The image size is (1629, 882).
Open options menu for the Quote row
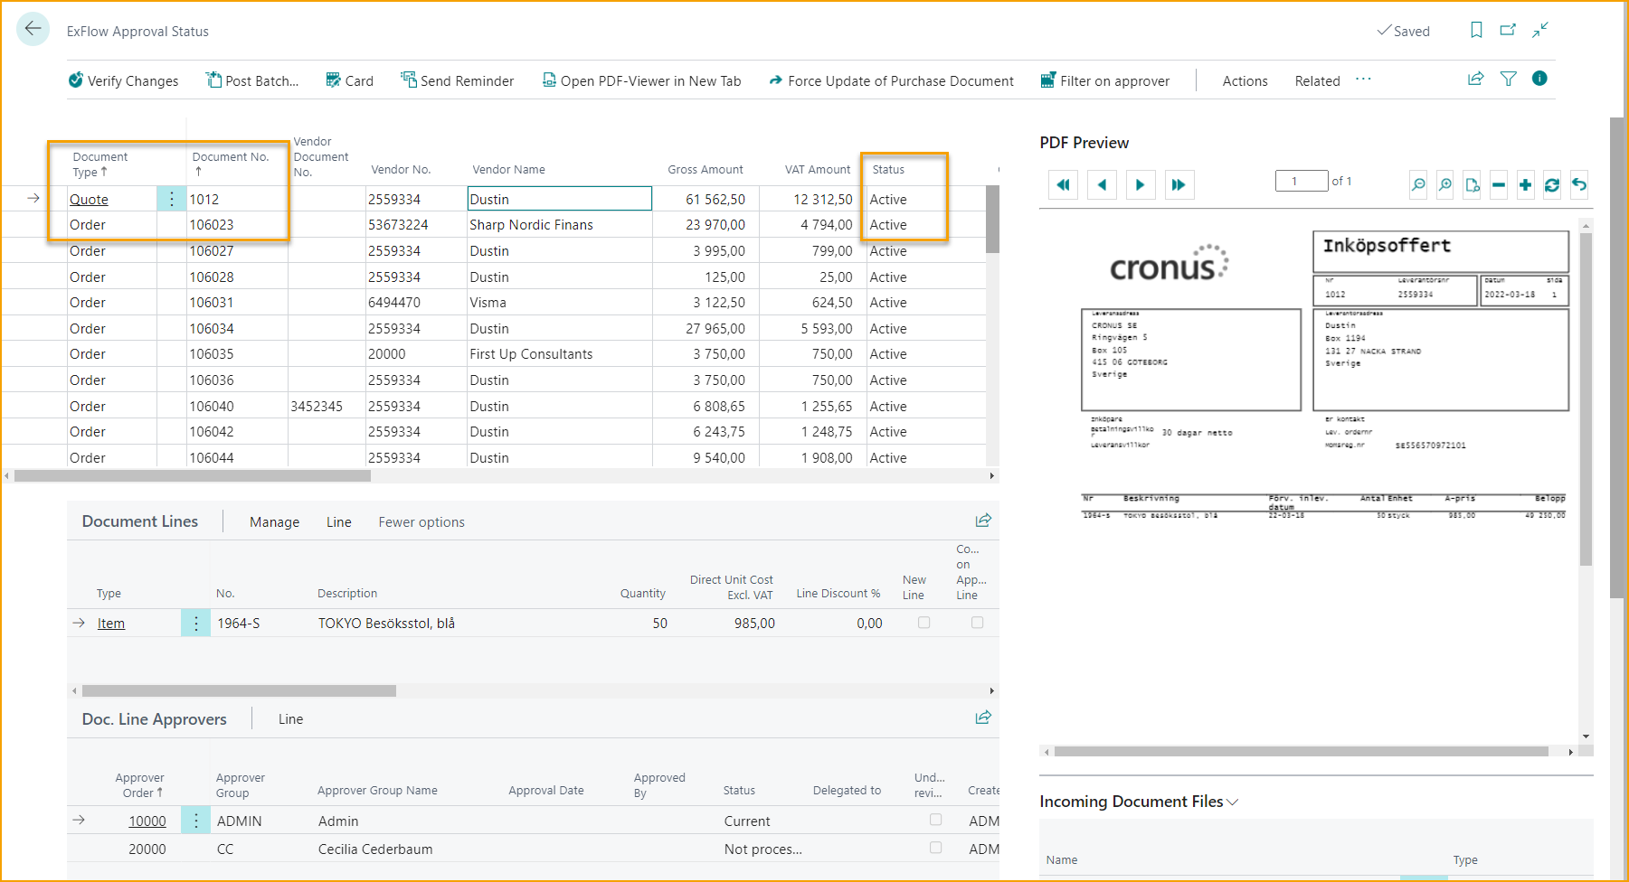pos(172,199)
